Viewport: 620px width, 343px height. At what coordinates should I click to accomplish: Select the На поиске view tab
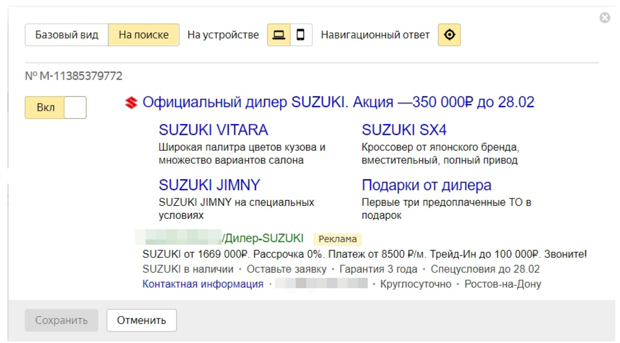[143, 35]
